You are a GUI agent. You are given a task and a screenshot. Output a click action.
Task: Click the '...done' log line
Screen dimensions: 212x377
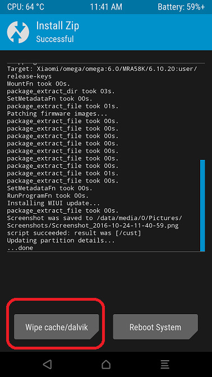20,248
